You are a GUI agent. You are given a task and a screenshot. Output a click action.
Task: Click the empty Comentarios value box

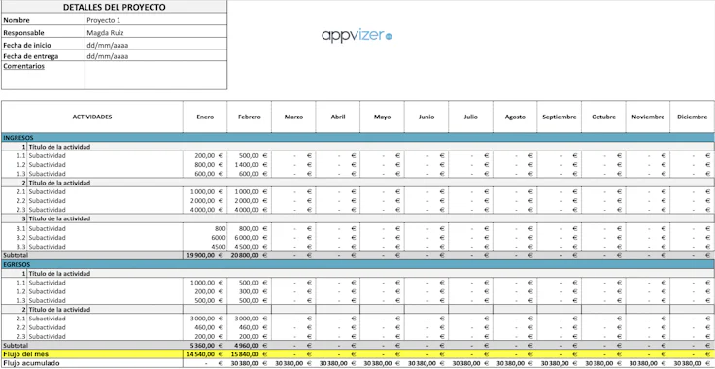pos(156,76)
